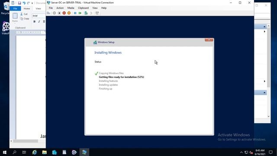Send Ctrl+Alt+Delete via VM toolbar icon

tap(48, 13)
